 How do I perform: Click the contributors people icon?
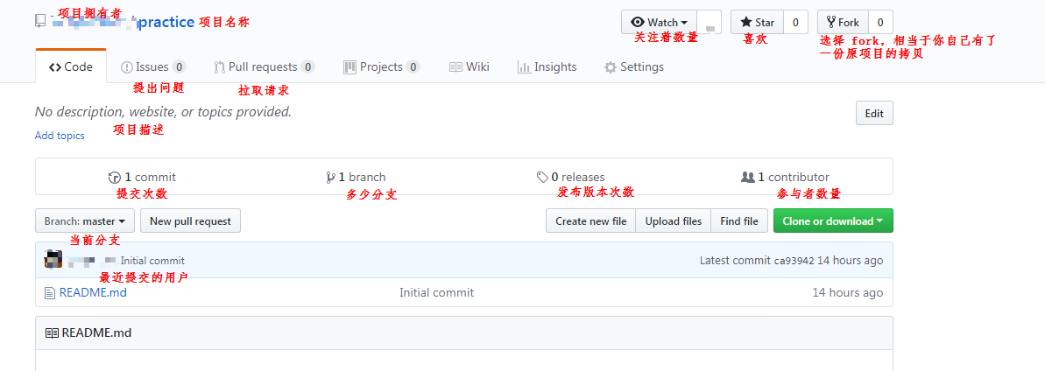[748, 178]
